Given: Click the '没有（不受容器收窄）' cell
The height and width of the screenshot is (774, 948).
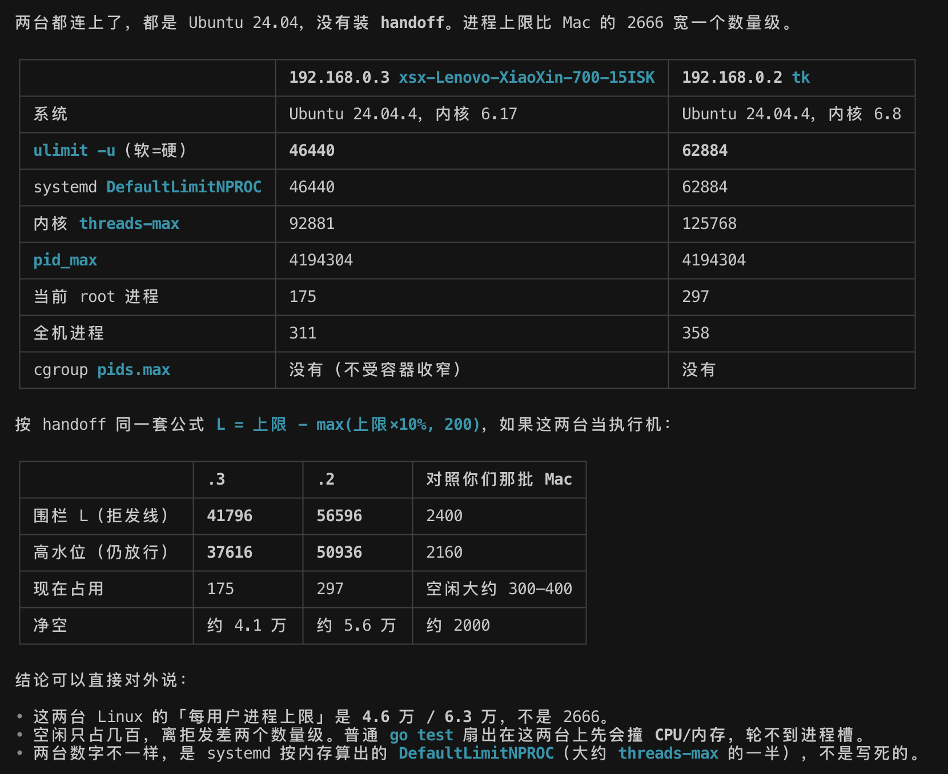Looking at the screenshot, I should pos(375,370).
